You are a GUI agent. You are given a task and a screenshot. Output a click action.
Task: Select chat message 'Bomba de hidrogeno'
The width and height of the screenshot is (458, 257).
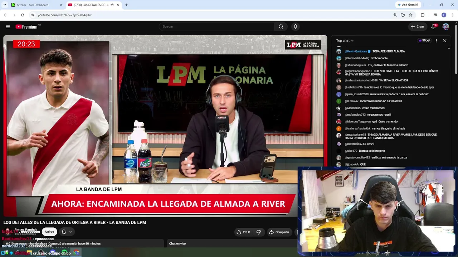point(372,151)
